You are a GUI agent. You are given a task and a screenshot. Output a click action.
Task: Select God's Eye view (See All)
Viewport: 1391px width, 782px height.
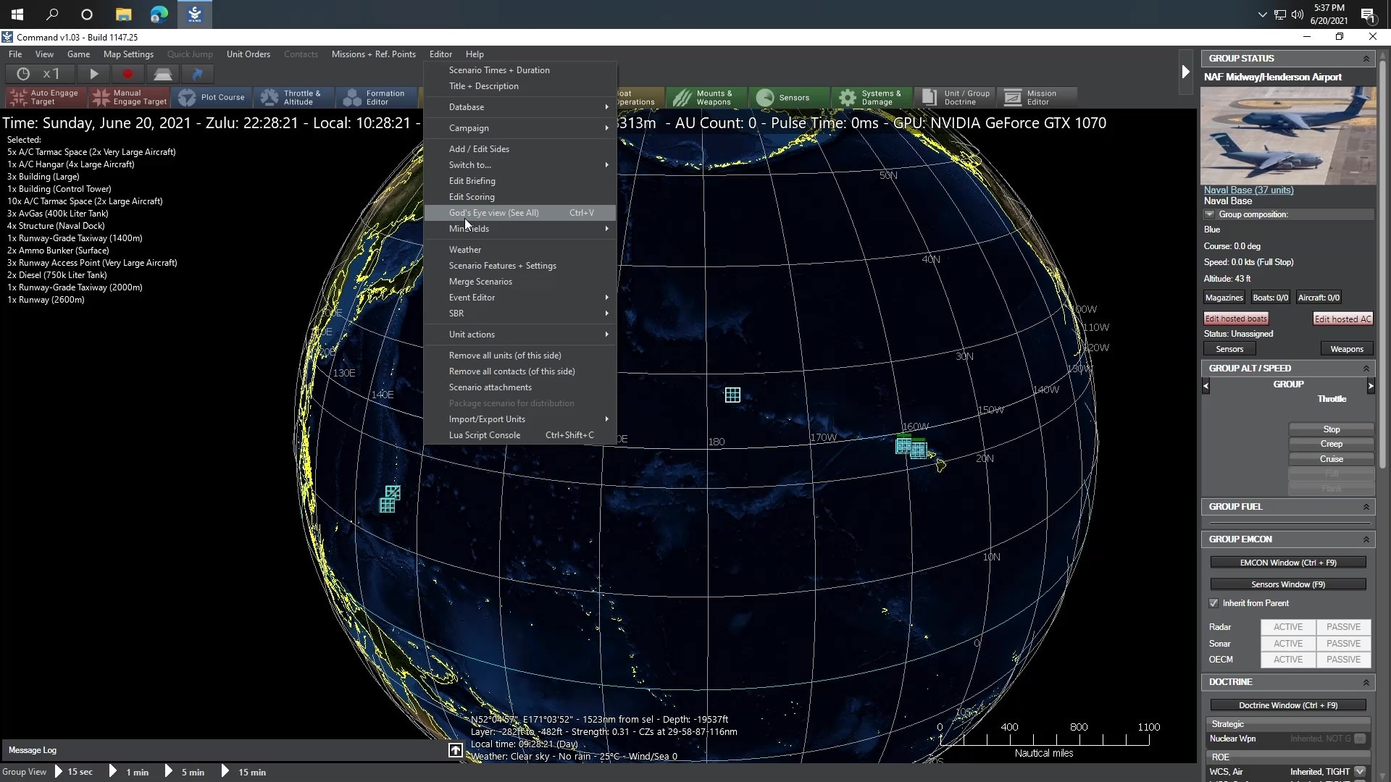pos(520,213)
